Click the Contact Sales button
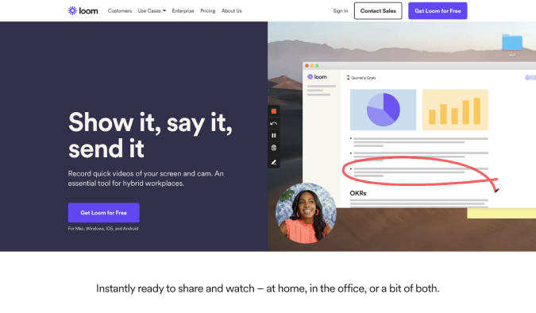Image resolution: width=536 pixels, height=313 pixels. [378, 11]
